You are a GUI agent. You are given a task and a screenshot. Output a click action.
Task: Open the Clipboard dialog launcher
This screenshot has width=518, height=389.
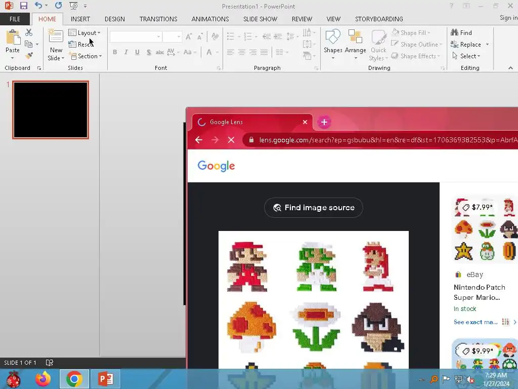coord(39,68)
